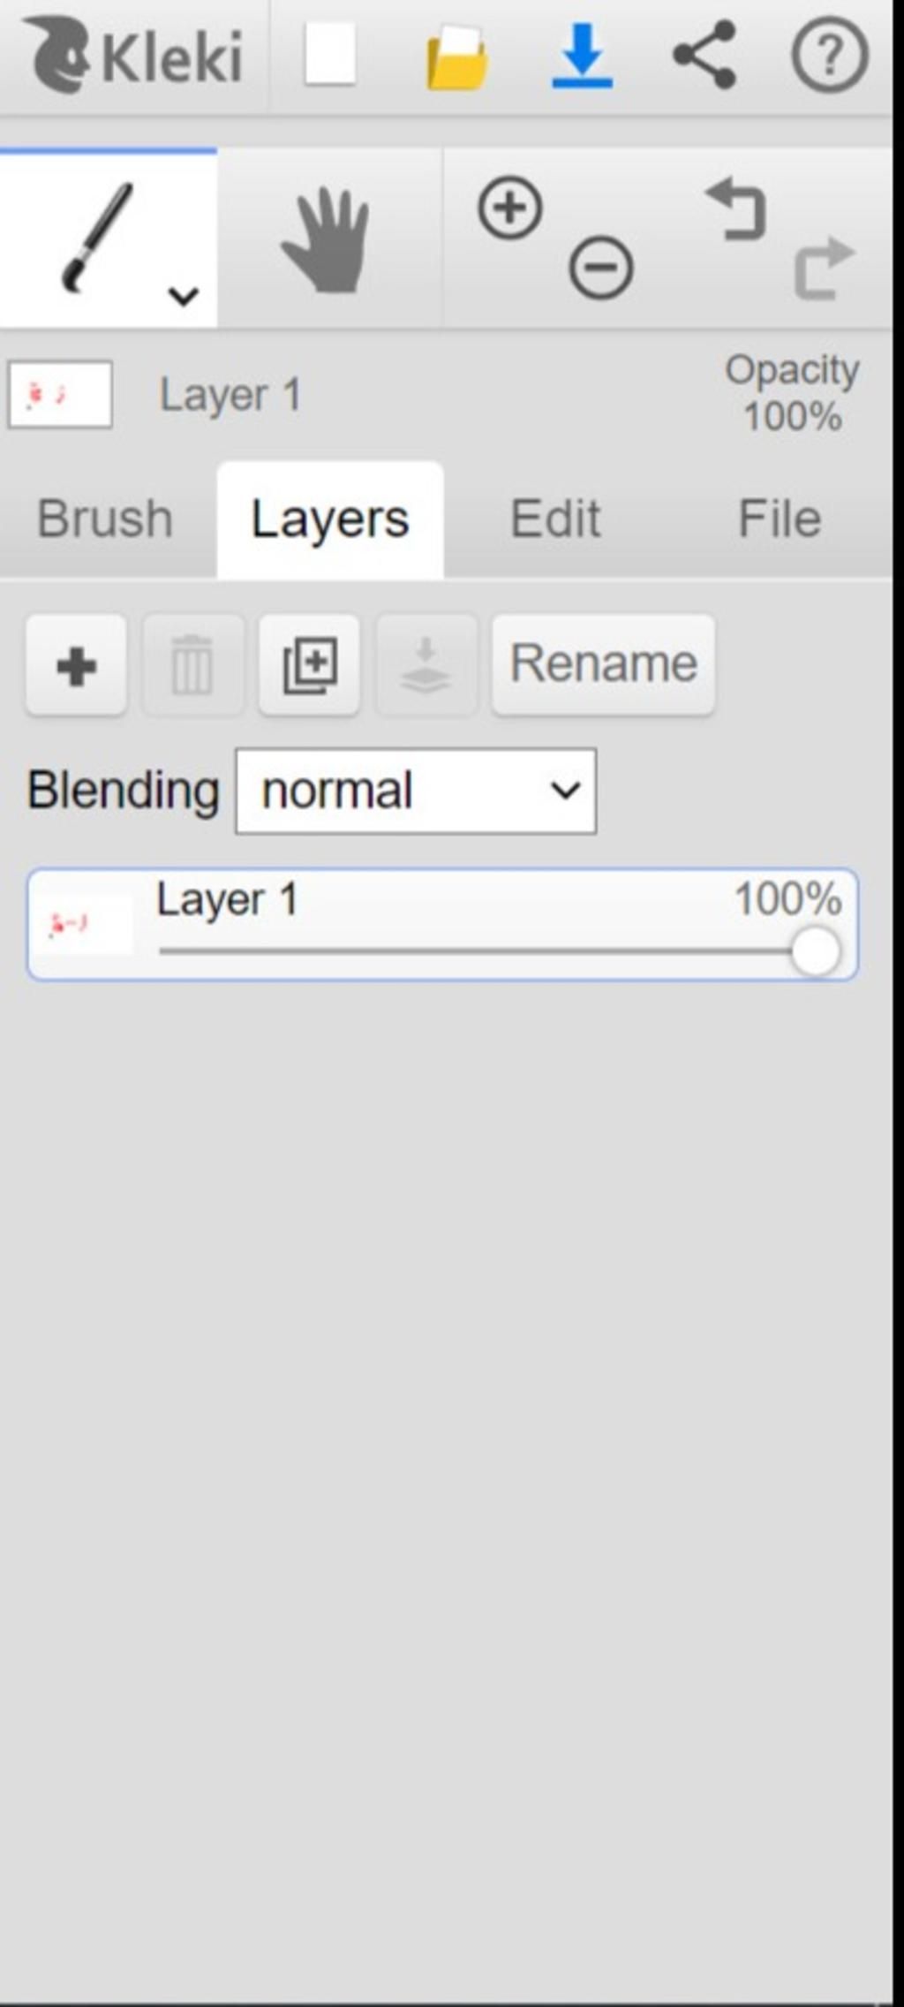Share the drawing using the share icon

pyautogui.click(x=704, y=55)
